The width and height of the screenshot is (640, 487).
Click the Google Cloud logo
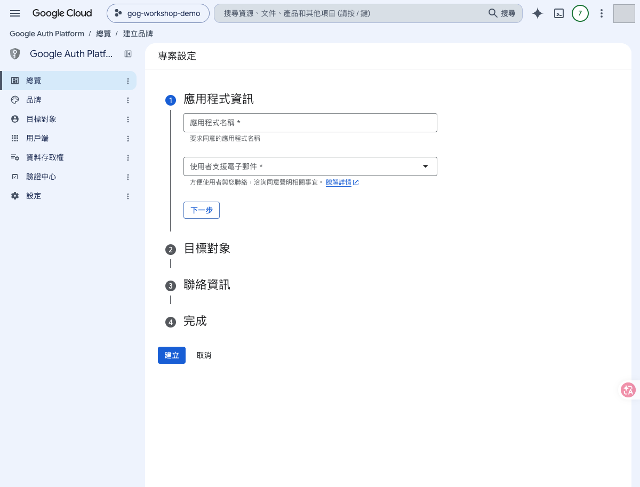tap(62, 13)
